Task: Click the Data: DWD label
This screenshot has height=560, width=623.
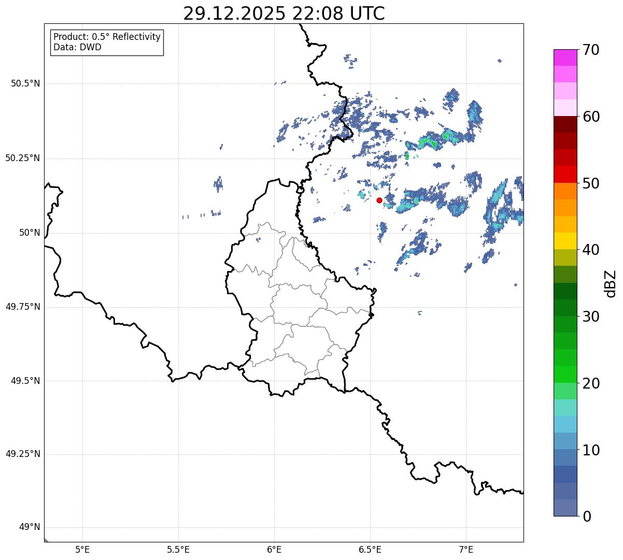Action: (77, 47)
